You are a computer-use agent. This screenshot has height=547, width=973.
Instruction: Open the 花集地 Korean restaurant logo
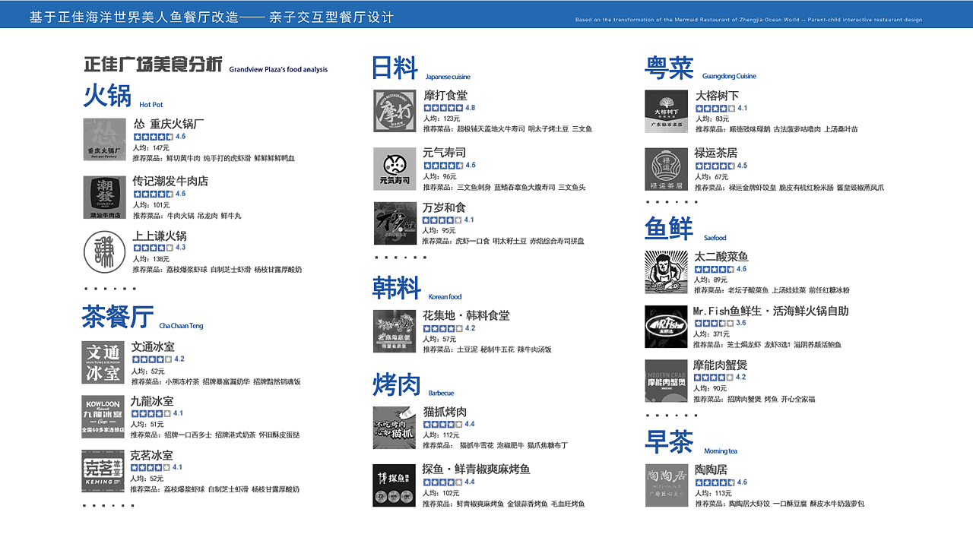(395, 331)
